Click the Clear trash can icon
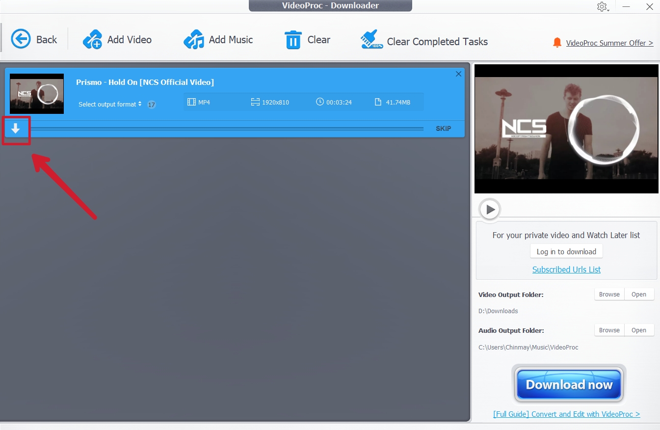This screenshot has width=660, height=430. tap(293, 40)
